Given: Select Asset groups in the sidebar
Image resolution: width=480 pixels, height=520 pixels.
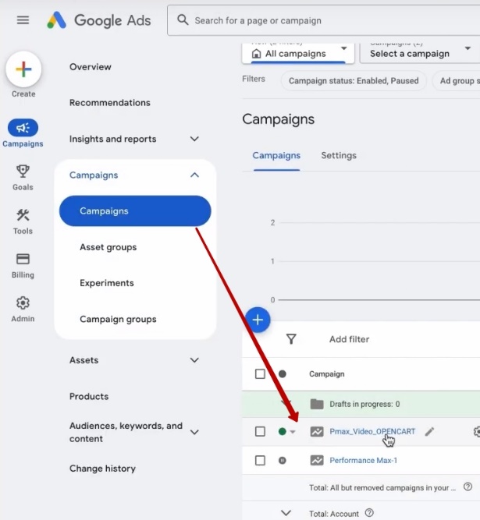Looking at the screenshot, I should 108,247.
